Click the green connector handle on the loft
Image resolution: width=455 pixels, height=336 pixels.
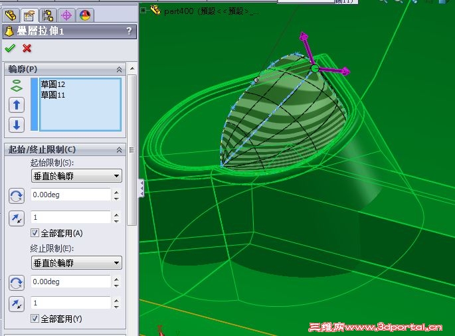(315, 69)
